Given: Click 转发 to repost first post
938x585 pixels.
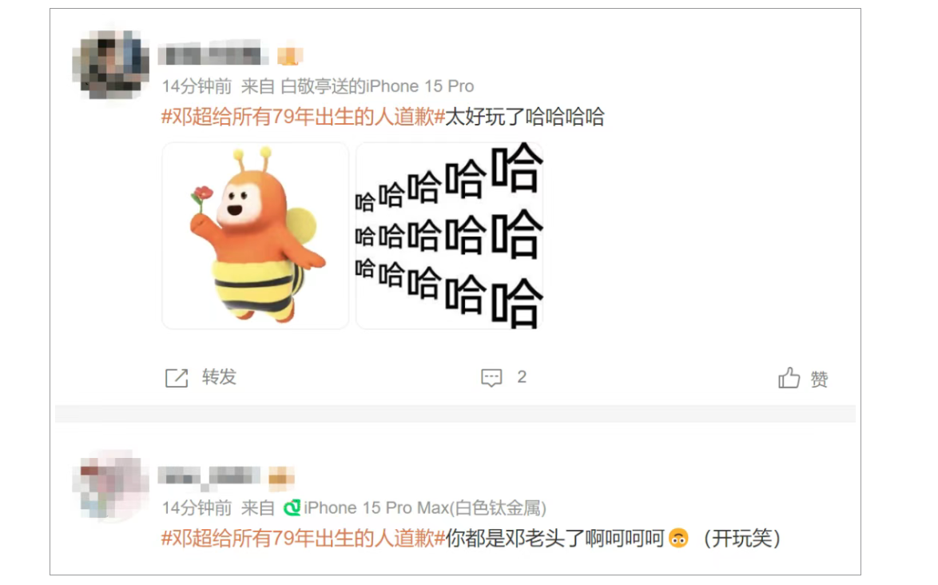Looking at the screenshot, I should (x=219, y=377).
